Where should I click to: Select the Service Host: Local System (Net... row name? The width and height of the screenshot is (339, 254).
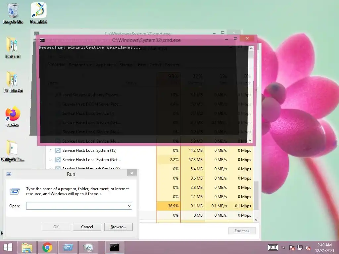tap(91, 160)
